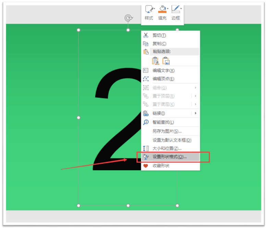This screenshot has width=267, height=229.
Task: Choose 剪切(T) from the context menu
Action: [170, 35]
